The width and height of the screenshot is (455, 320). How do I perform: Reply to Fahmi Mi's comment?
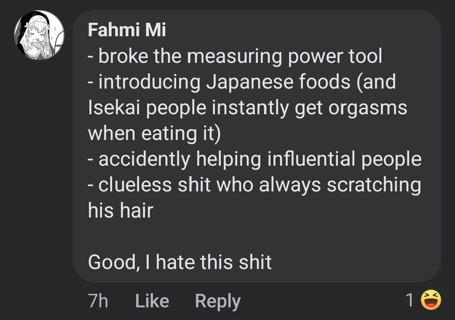218,301
